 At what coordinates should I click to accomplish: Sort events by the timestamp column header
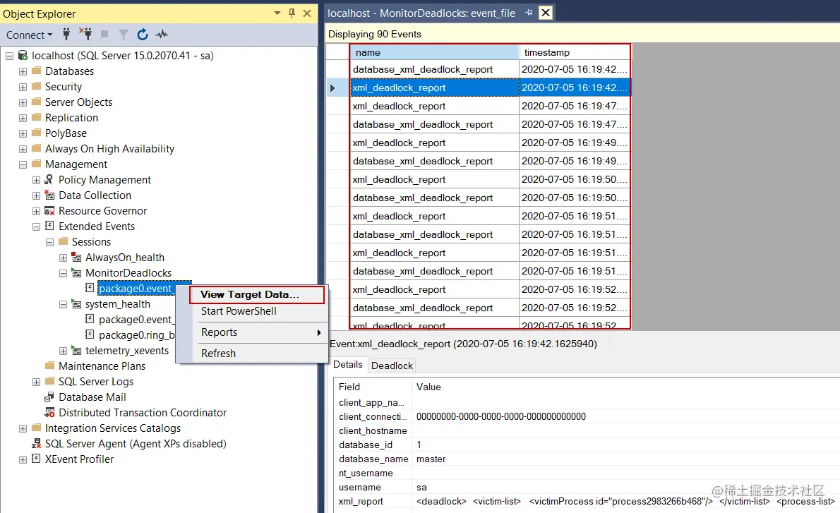tap(575, 52)
